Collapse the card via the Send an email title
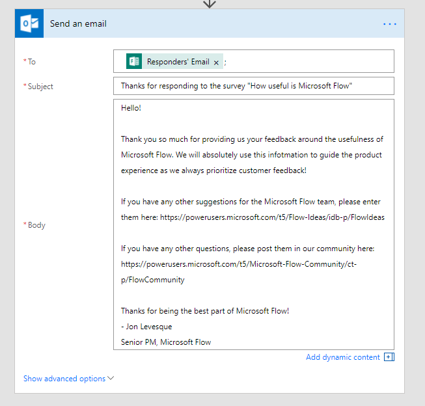This screenshot has width=425, height=406. click(x=78, y=24)
